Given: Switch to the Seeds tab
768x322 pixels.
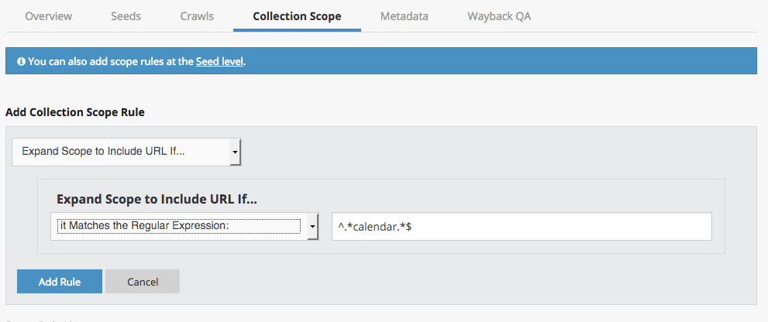Looking at the screenshot, I should click(126, 15).
